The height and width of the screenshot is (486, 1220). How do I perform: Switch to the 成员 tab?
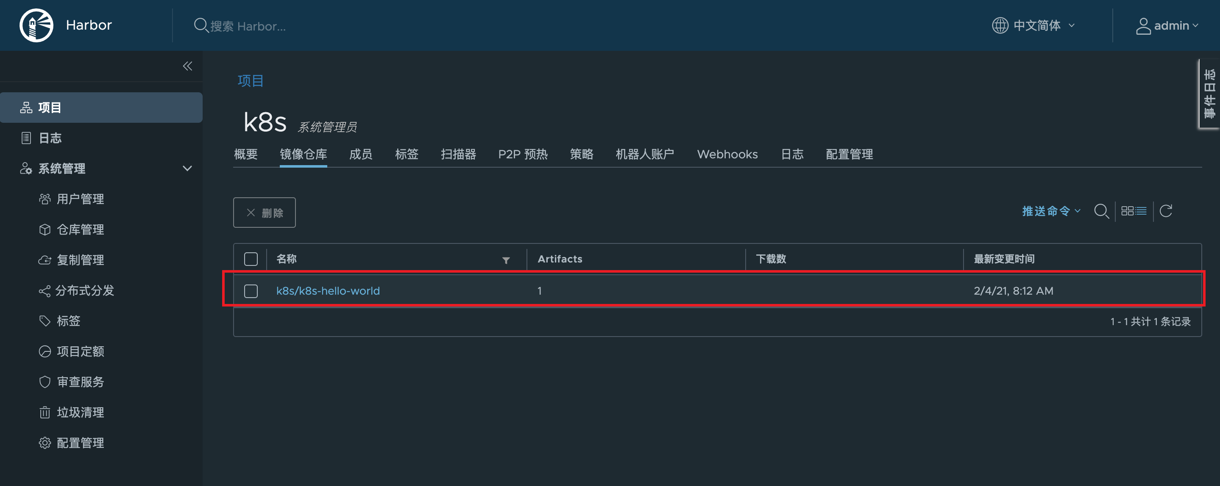coord(360,154)
